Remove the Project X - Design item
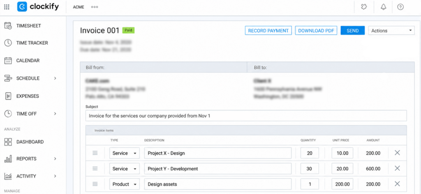 point(397,153)
